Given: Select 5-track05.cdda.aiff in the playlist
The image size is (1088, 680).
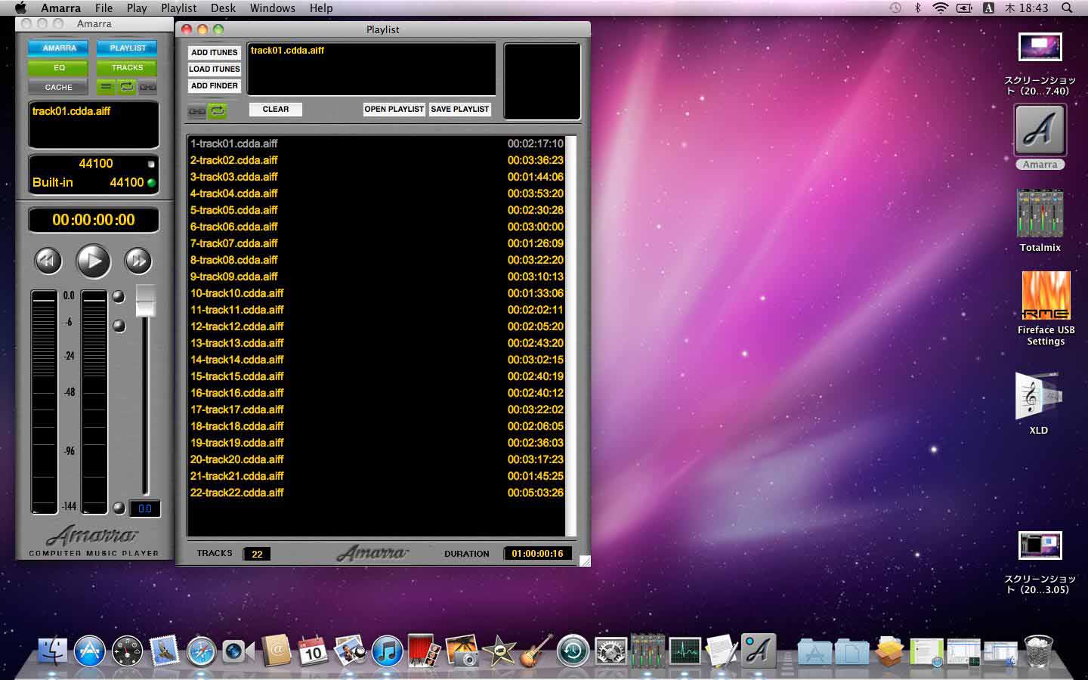Looking at the screenshot, I should pos(376,210).
